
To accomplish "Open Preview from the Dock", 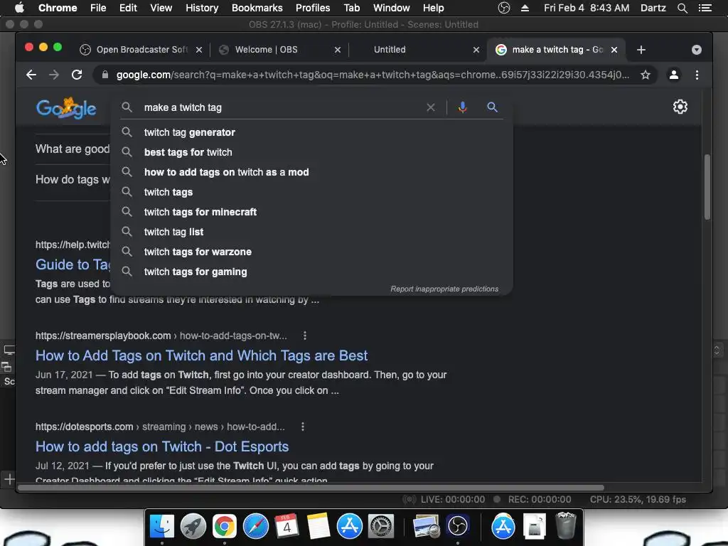I will coord(427,527).
